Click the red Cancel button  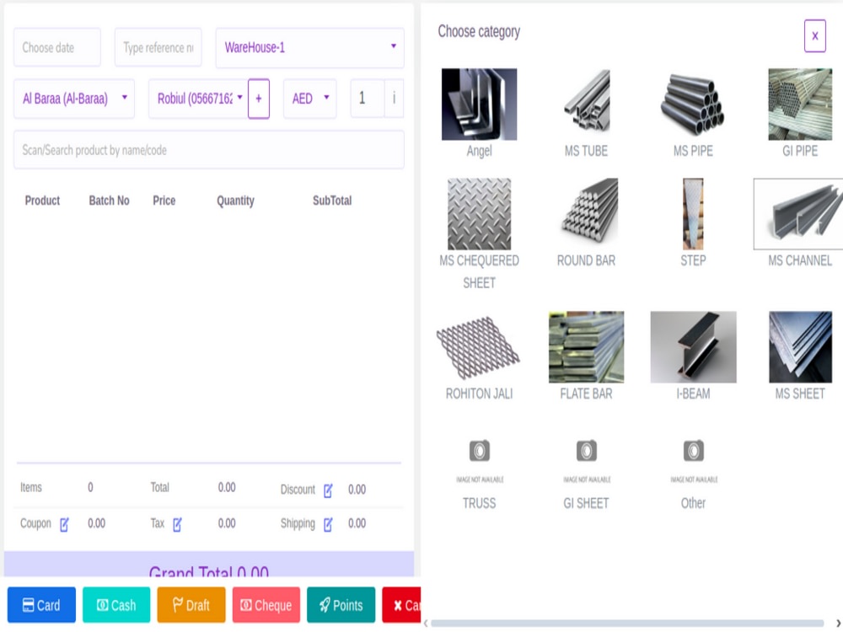point(401,605)
